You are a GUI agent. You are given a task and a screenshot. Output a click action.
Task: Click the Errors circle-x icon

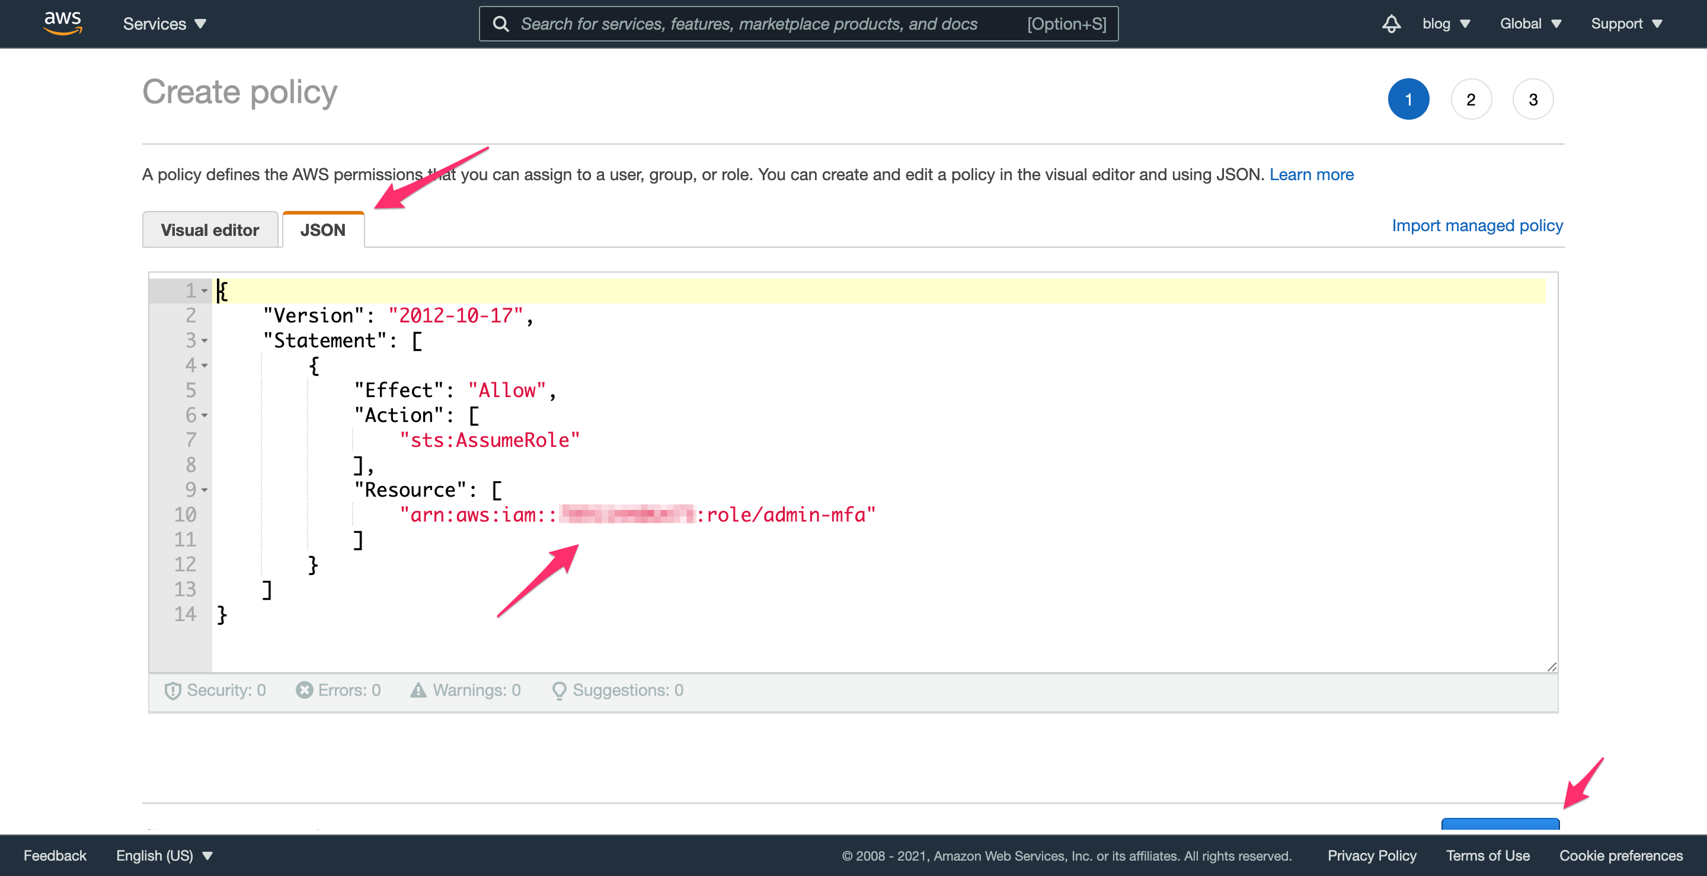point(304,690)
